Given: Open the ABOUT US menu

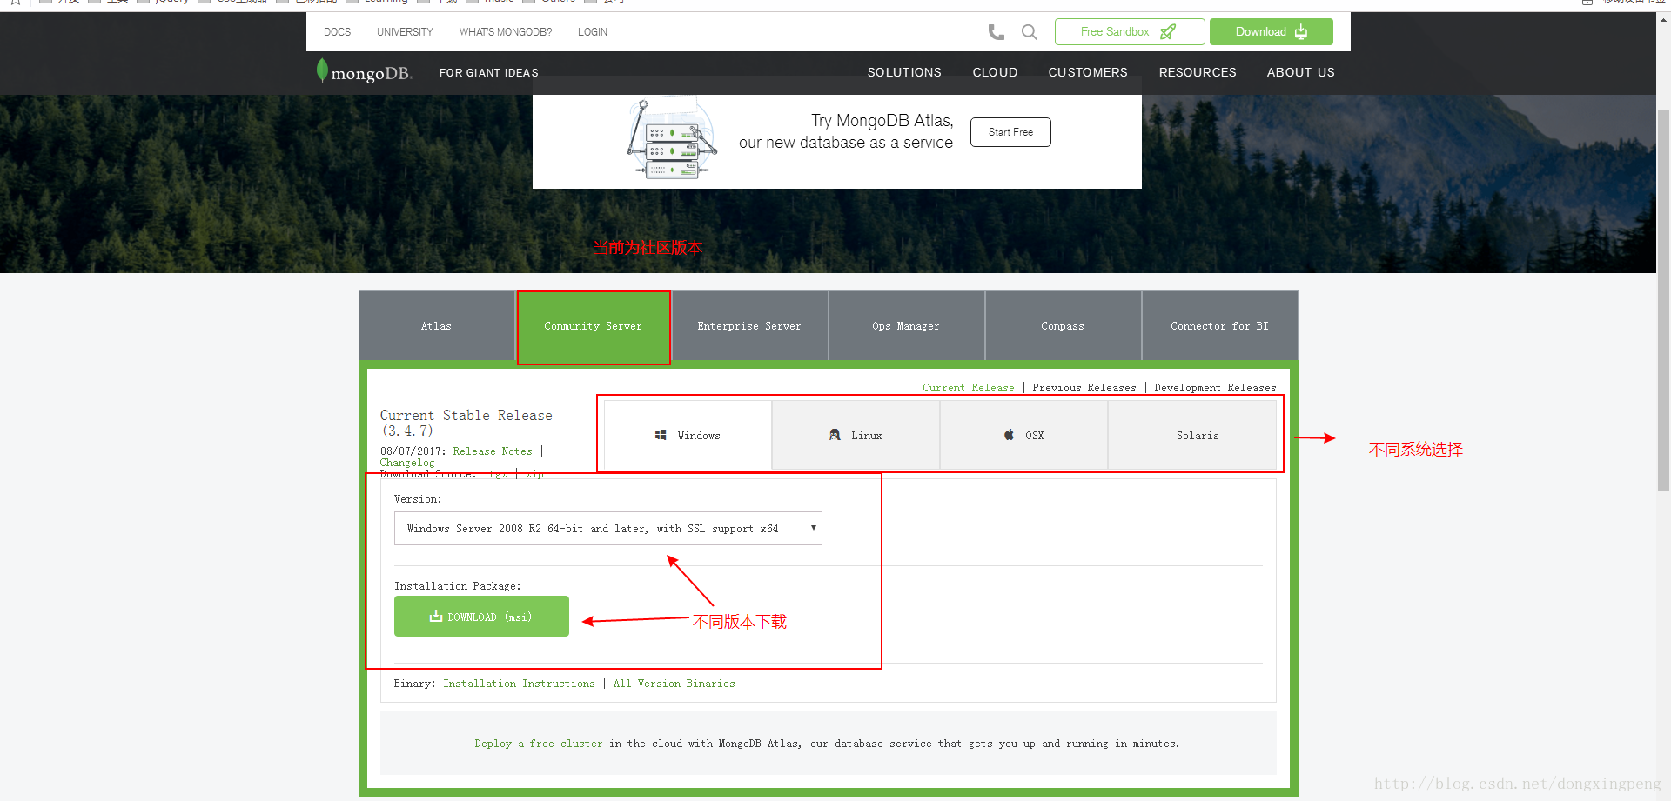Looking at the screenshot, I should [1300, 72].
